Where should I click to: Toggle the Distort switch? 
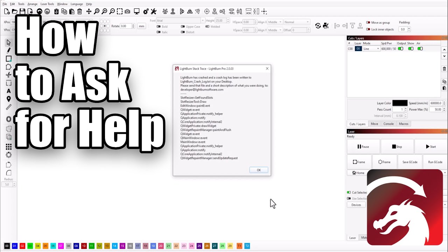click(x=183, y=32)
